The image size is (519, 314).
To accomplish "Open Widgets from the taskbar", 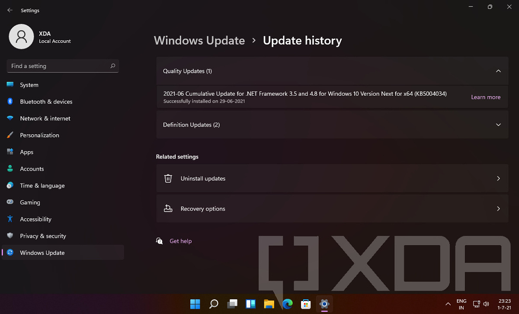I will pyautogui.click(x=251, y=304).
